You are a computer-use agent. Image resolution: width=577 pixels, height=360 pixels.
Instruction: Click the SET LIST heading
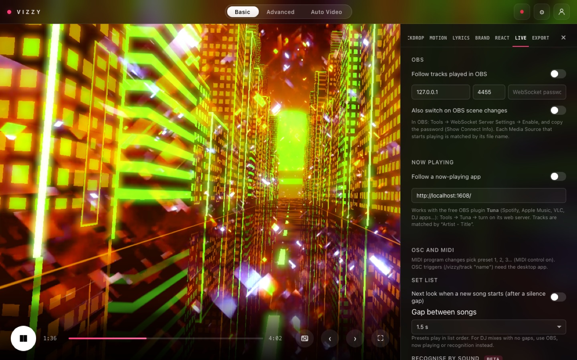[424, 280]
